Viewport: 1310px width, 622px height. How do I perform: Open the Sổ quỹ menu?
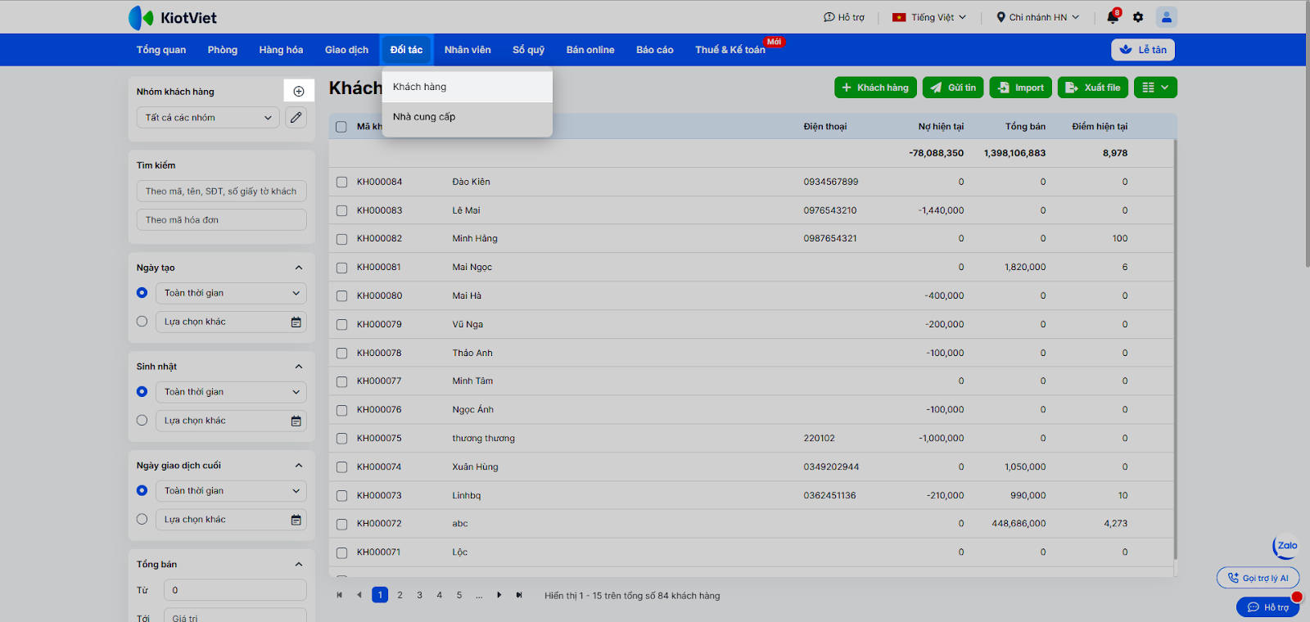(529, 50)
